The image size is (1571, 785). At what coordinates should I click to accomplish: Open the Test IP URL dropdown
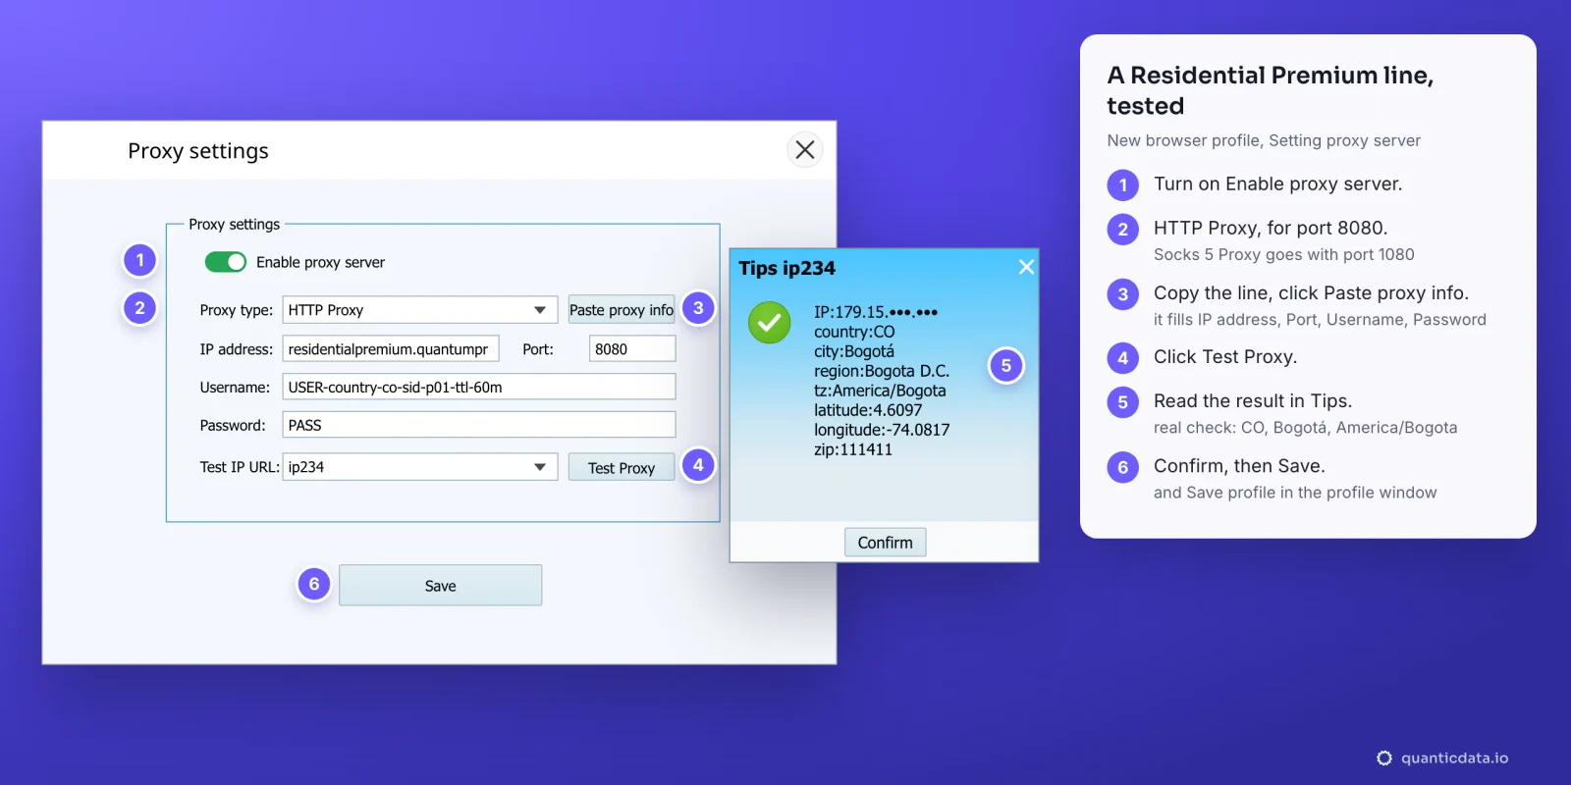coord(420,467)
